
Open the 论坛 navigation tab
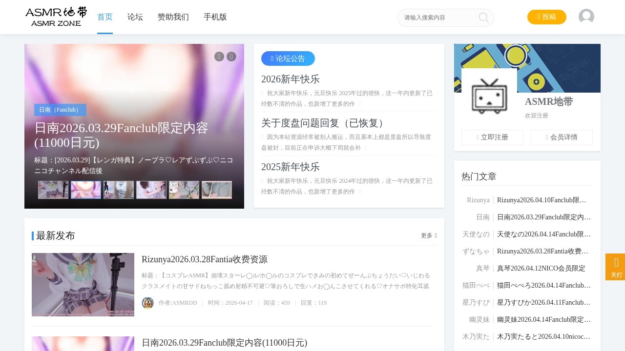tap(135, 17)
